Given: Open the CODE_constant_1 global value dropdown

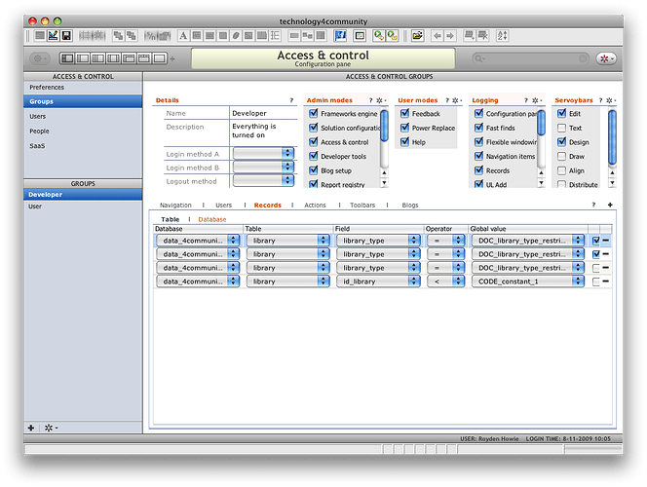Looking at the screenshot, I should click(x=580, y=281).
